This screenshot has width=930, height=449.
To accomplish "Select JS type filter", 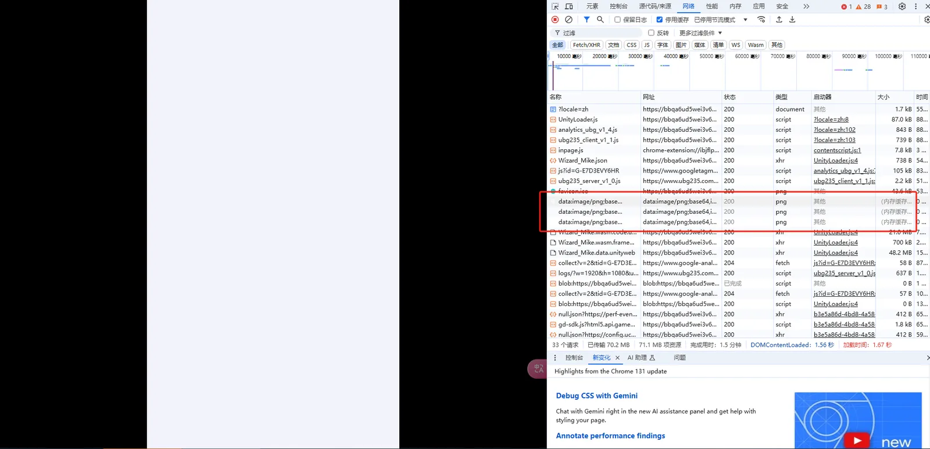I will [646, 45].
